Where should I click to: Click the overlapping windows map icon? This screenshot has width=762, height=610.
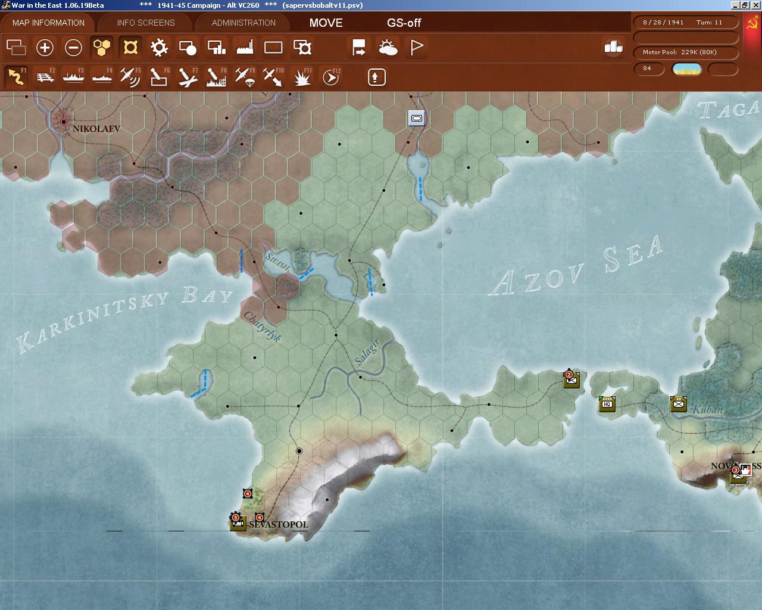[x=16, y=47]
